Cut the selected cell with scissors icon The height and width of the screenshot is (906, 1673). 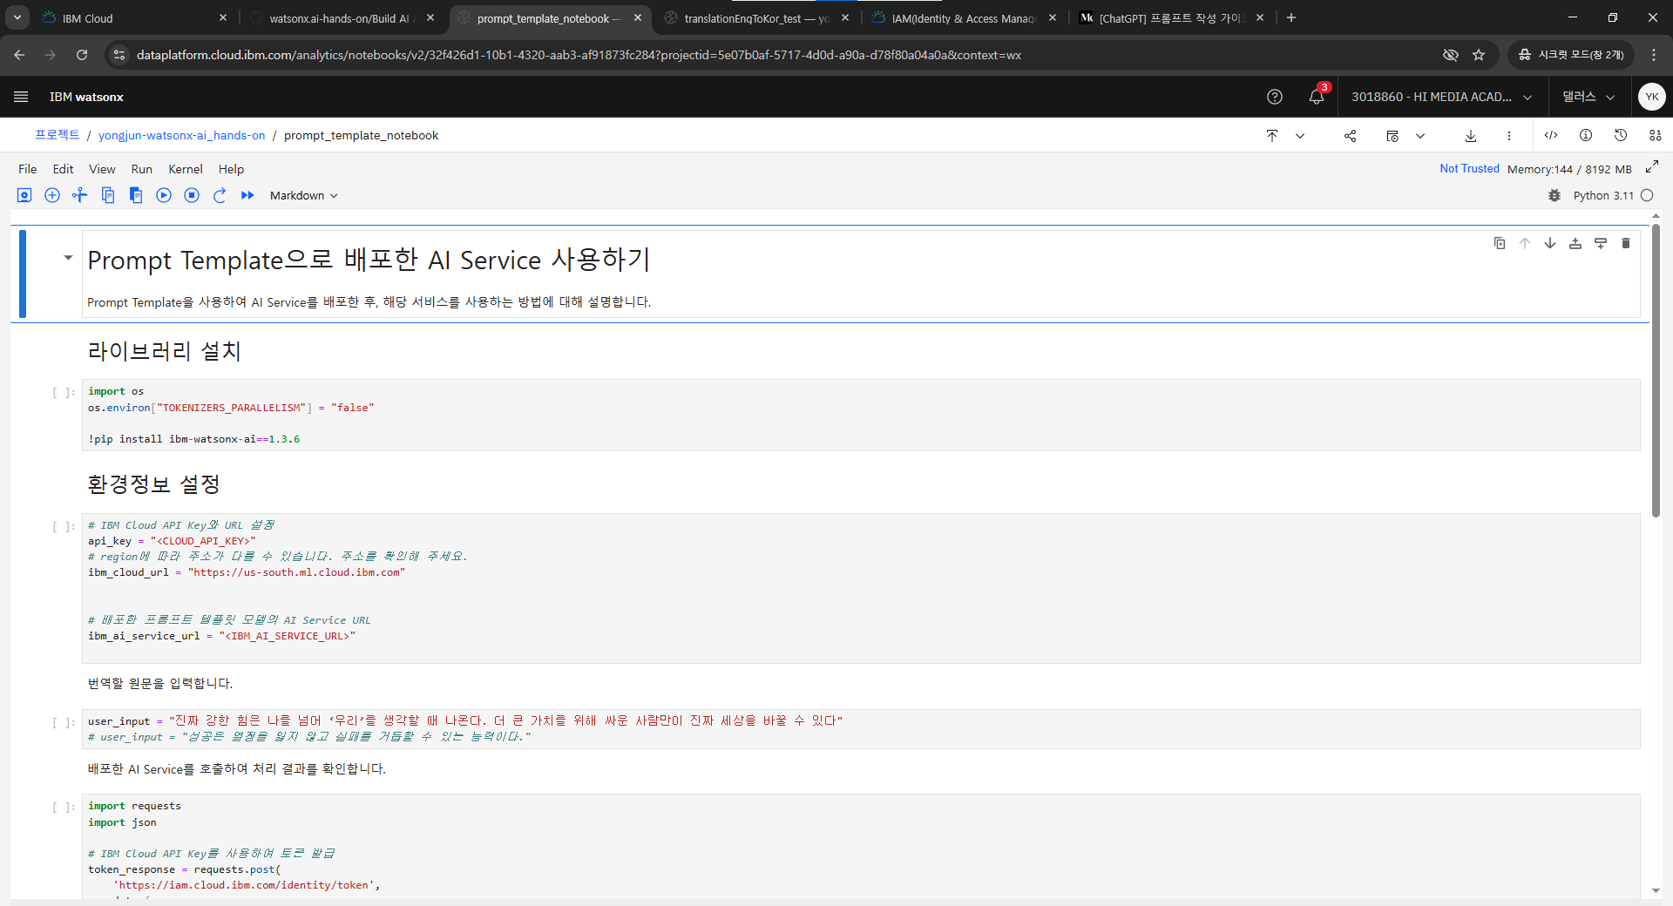pos(80,195)
